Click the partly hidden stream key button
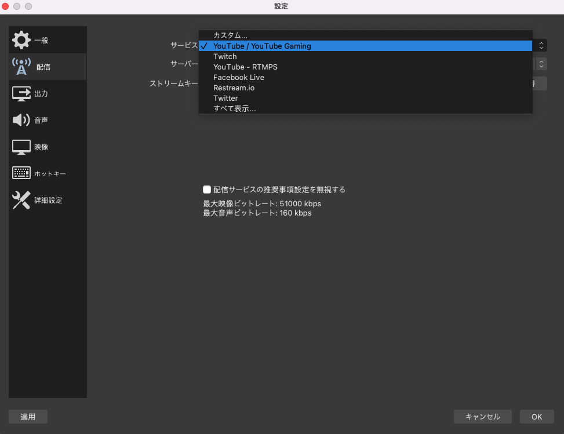 point(540,83)
